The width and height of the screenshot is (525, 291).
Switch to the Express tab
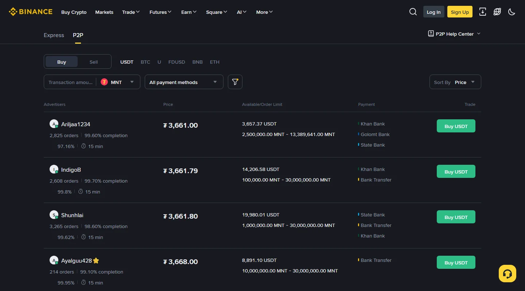click(54, 35)
